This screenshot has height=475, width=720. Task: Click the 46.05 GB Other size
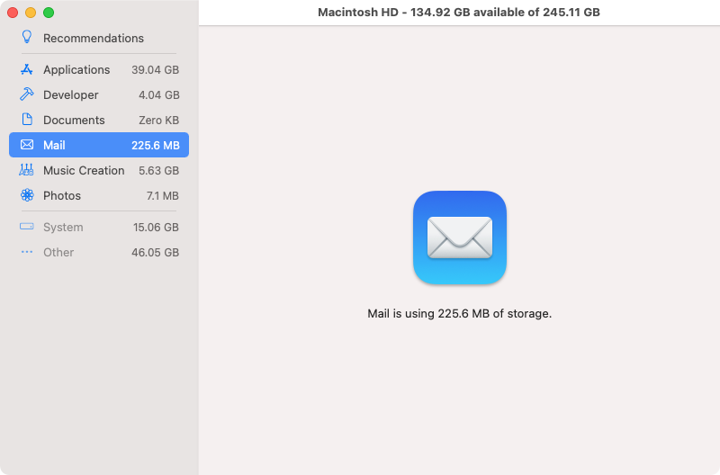155,253
